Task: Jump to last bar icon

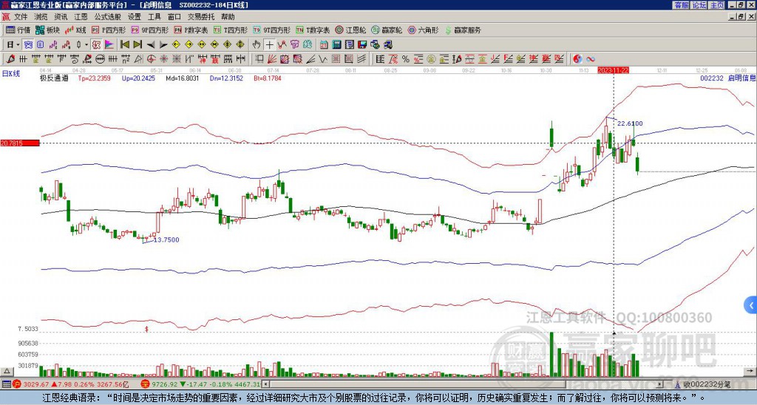Action: [138, 45]
